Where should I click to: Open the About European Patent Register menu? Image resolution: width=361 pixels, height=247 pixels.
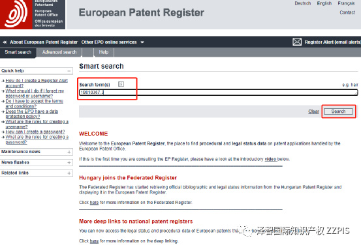pyautogui.click(x=44, y=42)
